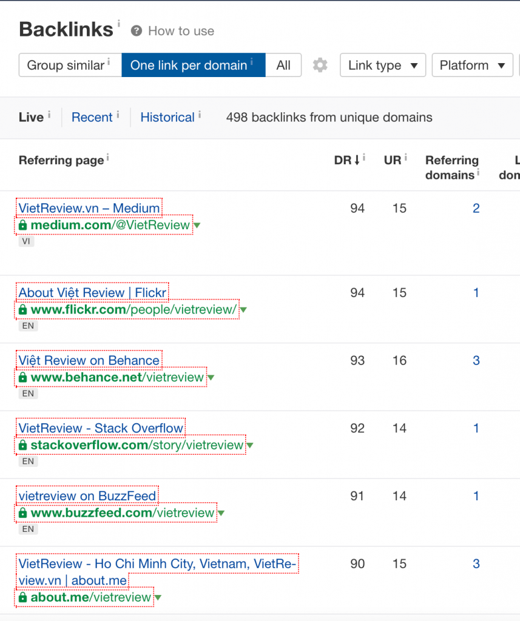Expand arrow next to about.me/vietreview
Image resolution: width=520 pixels, height=621 pixels.
pyautogui.click(x=158, y=597)
